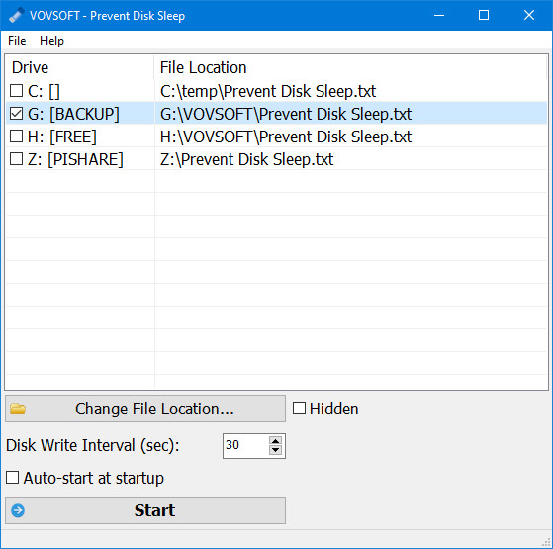Image resolution: width=553 pixels, height=549 pixels.
Task: Click the blue arrow icon on Start button
Action: click(x=18, y=510)
